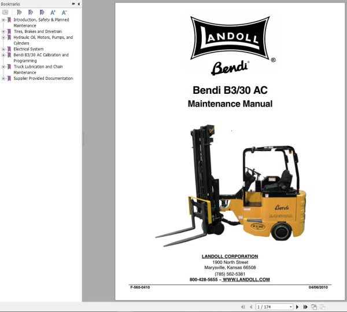The width and height of the screenshot is (347, 312).
Task: Expand the Tires, Brakes and Drivetrain bookmark
Action: pos(3,32)
